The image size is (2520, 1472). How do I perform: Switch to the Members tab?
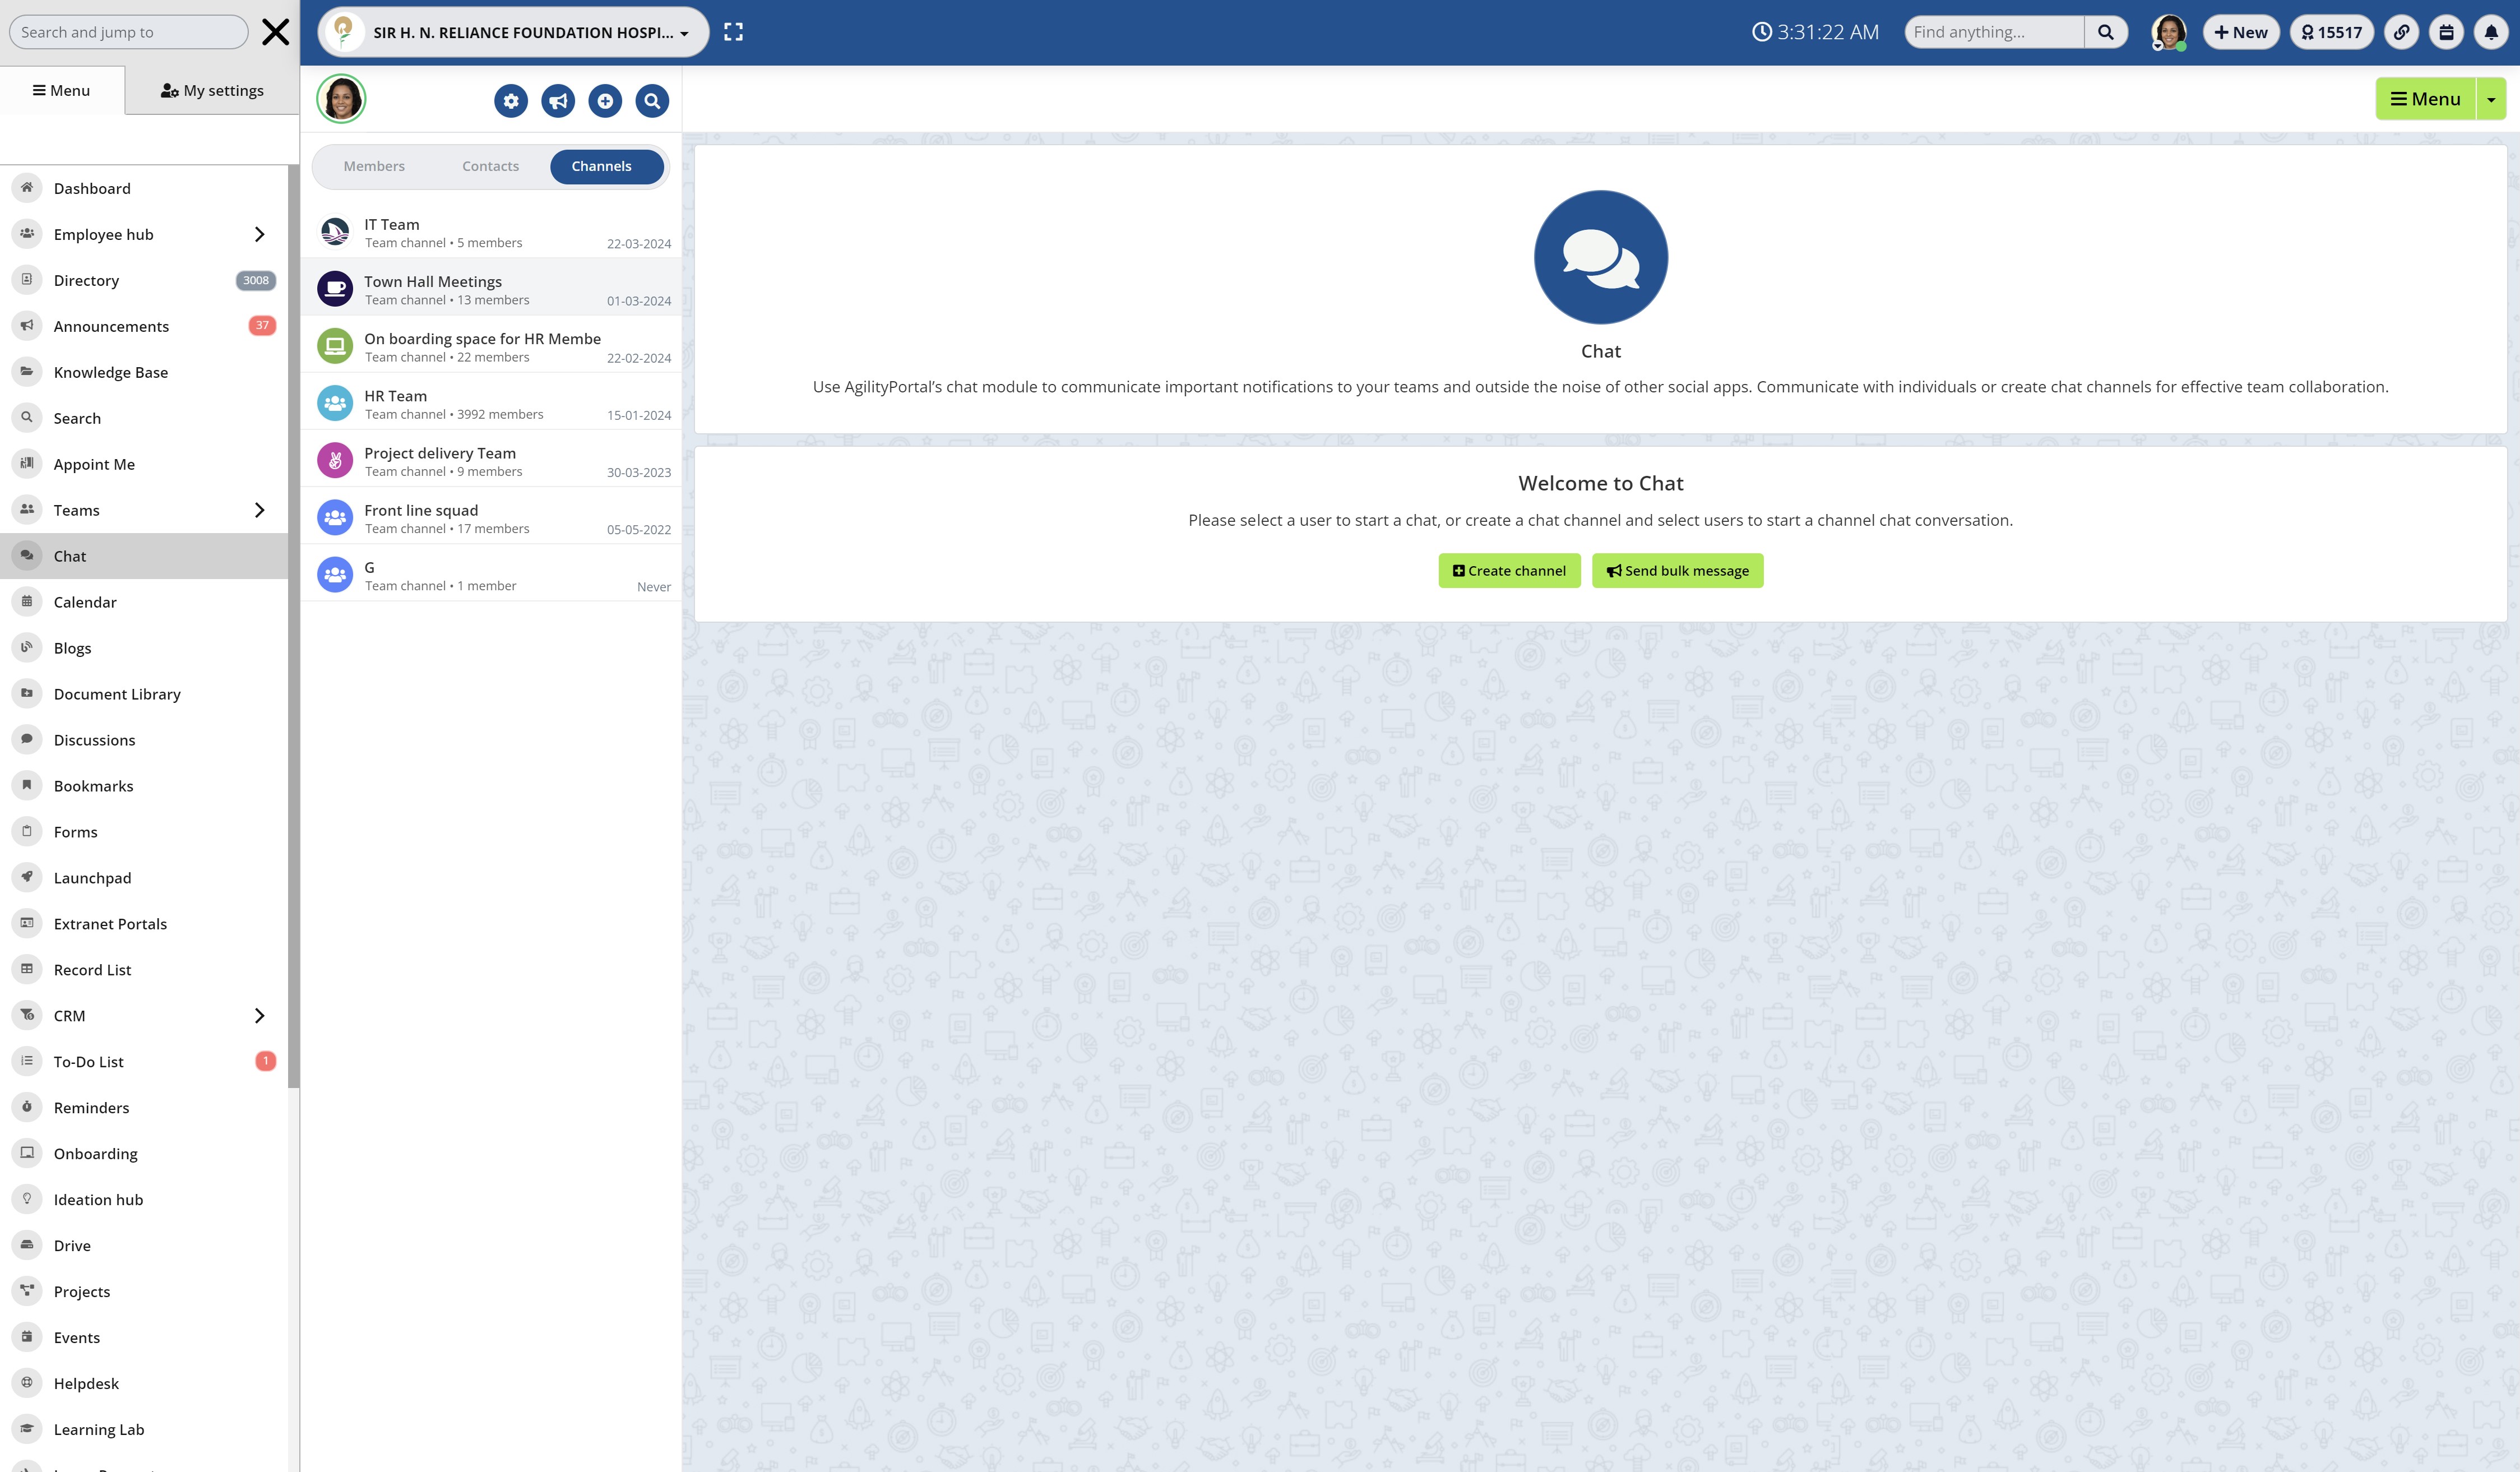[374, 166]
